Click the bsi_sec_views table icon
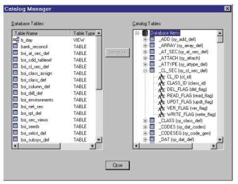238x184 pixels. (x=15, y=119)
